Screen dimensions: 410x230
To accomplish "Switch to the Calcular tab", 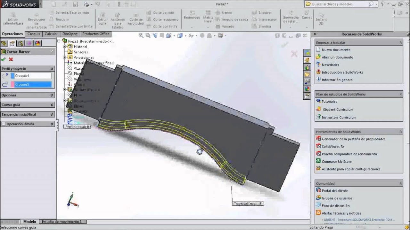I will tap(51, 34).
